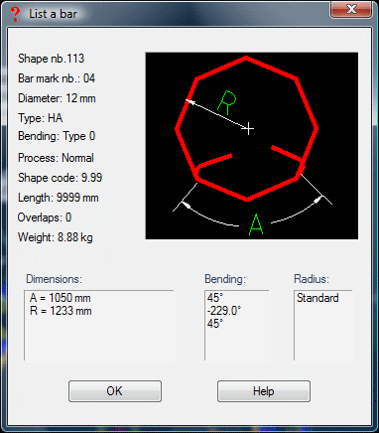Select the first 45° bending entry
The width and height of the screenshot is (379, 433).
214,298
